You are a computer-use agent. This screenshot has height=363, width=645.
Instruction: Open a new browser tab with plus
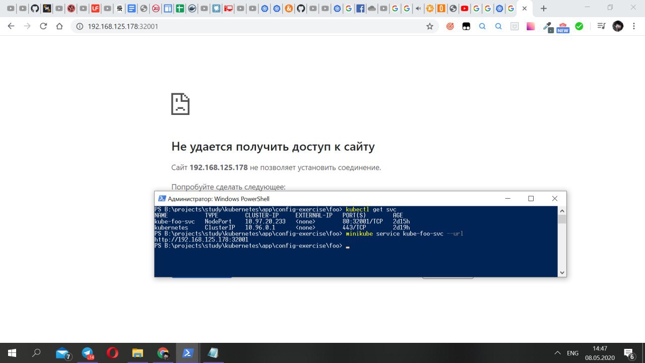click(543, 9)
